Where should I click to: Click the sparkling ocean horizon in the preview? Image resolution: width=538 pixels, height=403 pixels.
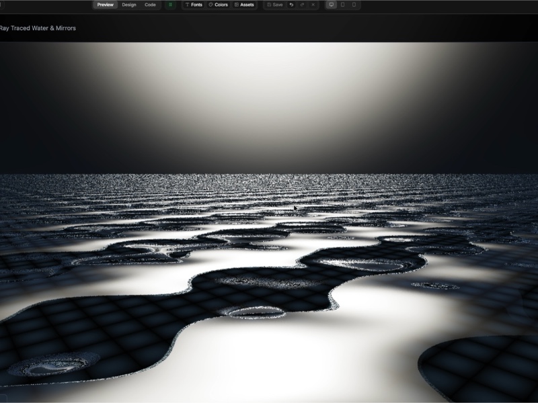[x=269, y=176]
